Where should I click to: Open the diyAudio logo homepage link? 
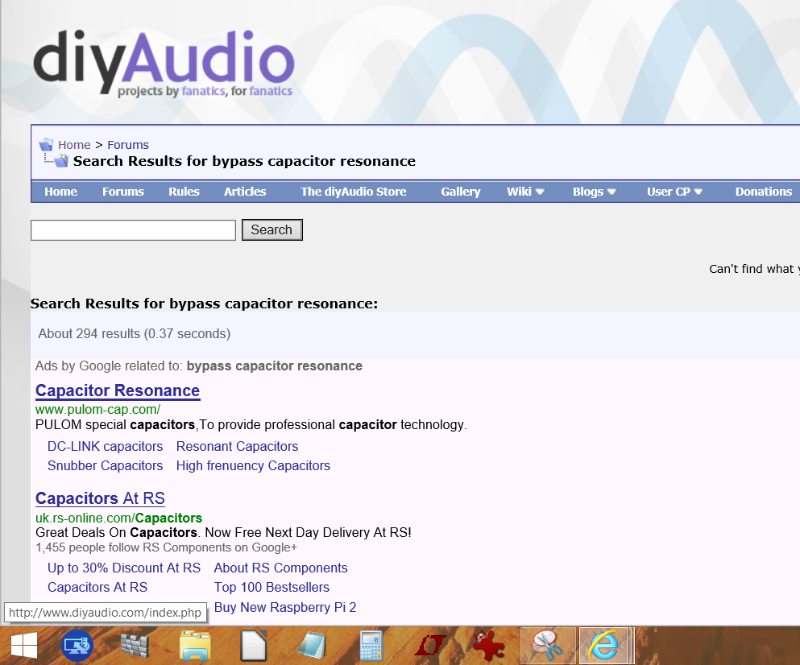pyautogui.click(x=164, y=62)
